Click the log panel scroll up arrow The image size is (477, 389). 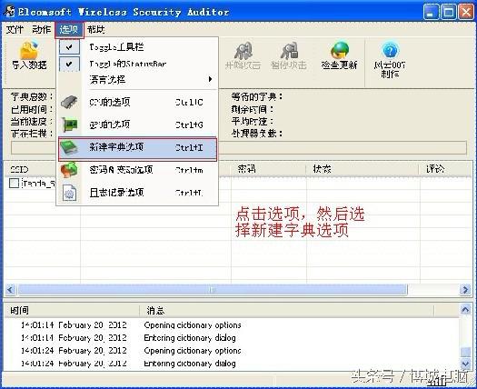pos(465,310)
